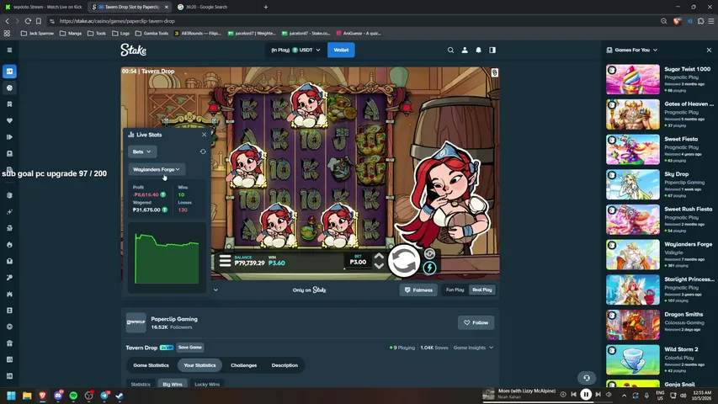The image size is (718, 404).
Task: Open Sugar Twist 1000 game thumbnail
Action: (x=633, y=79)
